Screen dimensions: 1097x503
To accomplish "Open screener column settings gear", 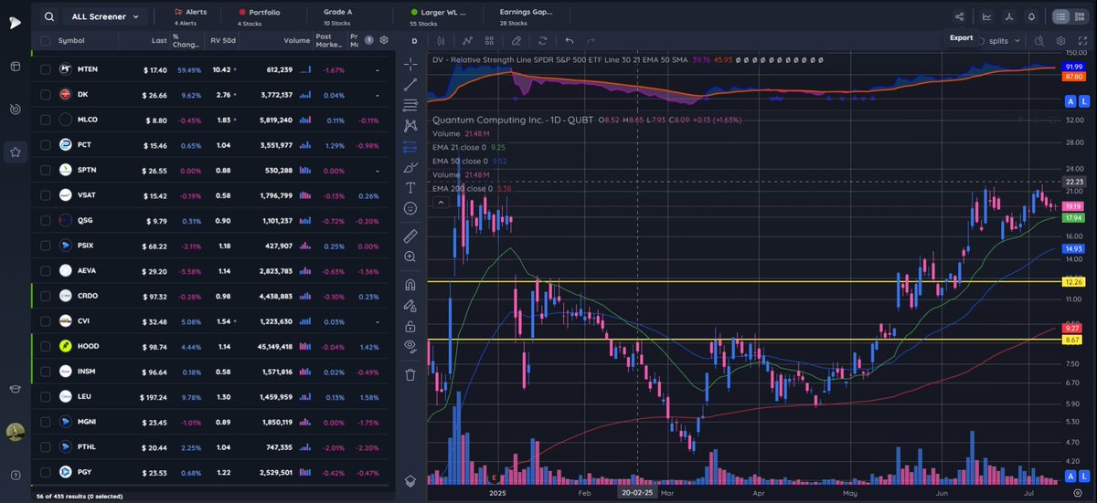I will 384,40.
